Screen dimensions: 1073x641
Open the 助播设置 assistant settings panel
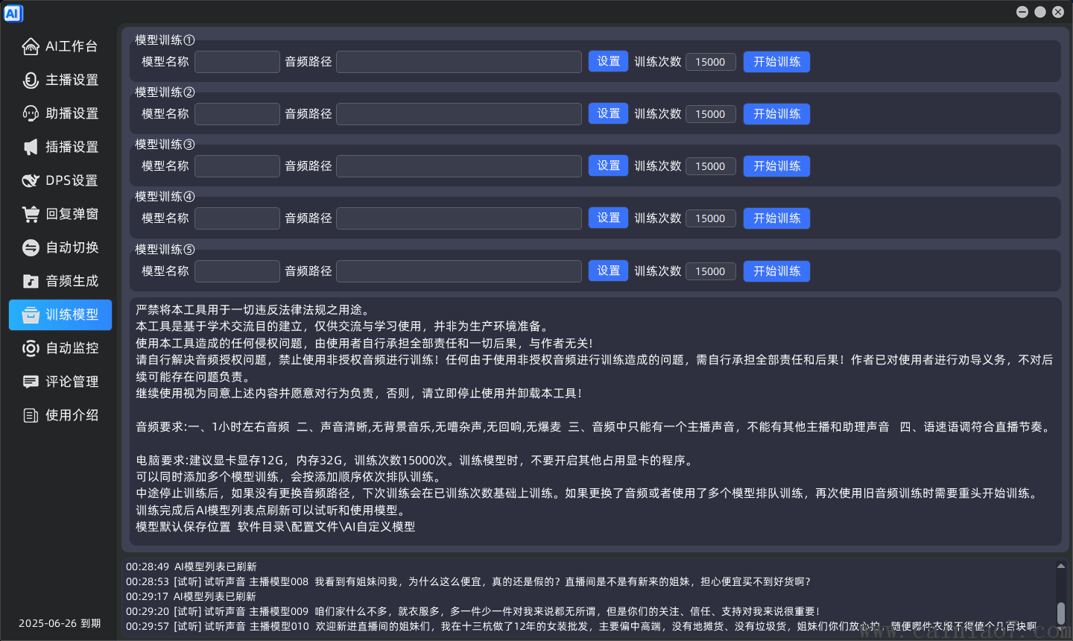[60, 113]
